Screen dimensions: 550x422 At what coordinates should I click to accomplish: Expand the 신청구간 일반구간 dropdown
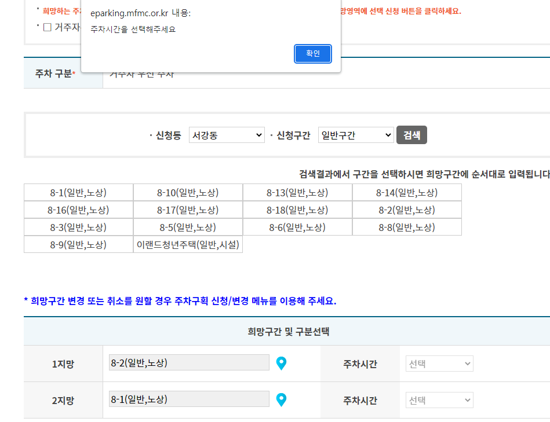[356, 135]
